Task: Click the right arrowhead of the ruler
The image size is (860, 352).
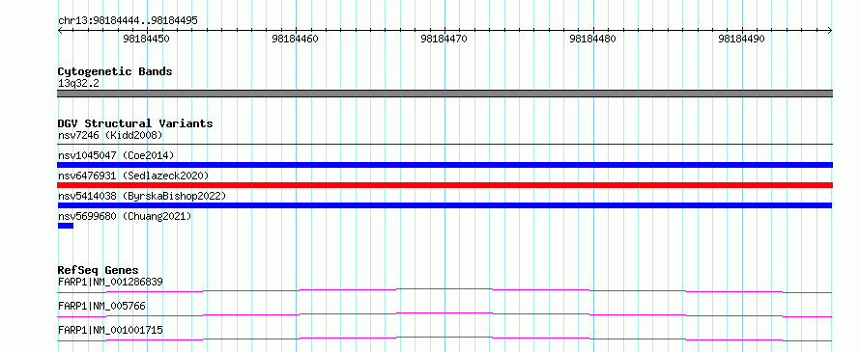Action: pos(830,31)
